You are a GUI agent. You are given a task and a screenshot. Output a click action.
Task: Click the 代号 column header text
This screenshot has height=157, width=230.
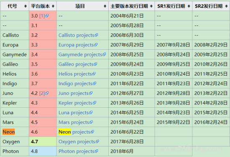pos(12,6)
